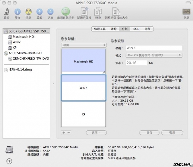Switch to Partition (分割) tab
193x167 pixels.
point(125,29)
